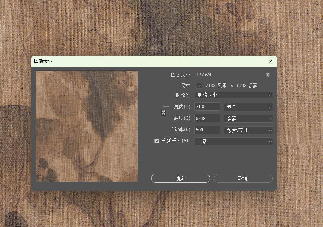Click the 重新采样(S) label

pos(175,141)
